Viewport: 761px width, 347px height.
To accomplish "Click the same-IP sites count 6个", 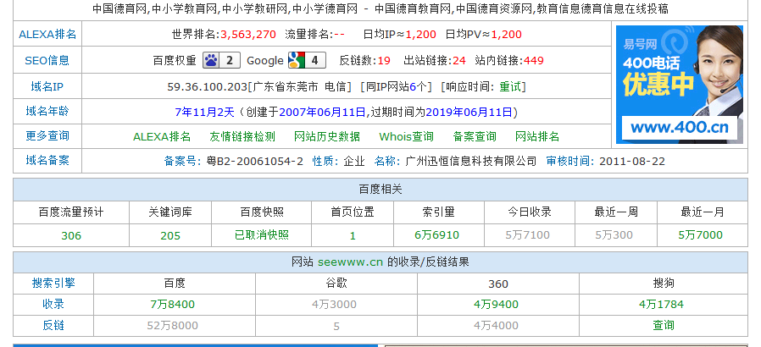I will (418, 86).
